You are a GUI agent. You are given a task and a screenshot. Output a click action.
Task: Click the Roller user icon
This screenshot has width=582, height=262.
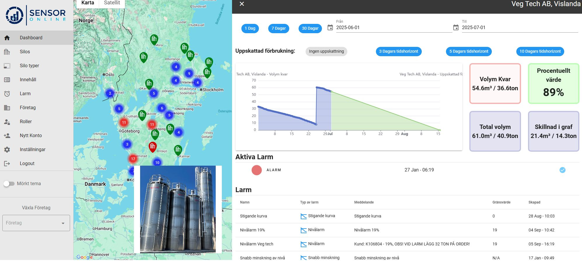(7, 122)
